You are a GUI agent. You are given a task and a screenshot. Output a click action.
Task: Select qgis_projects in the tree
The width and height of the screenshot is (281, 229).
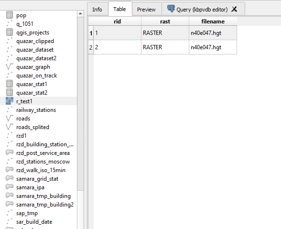click(33, 33)
